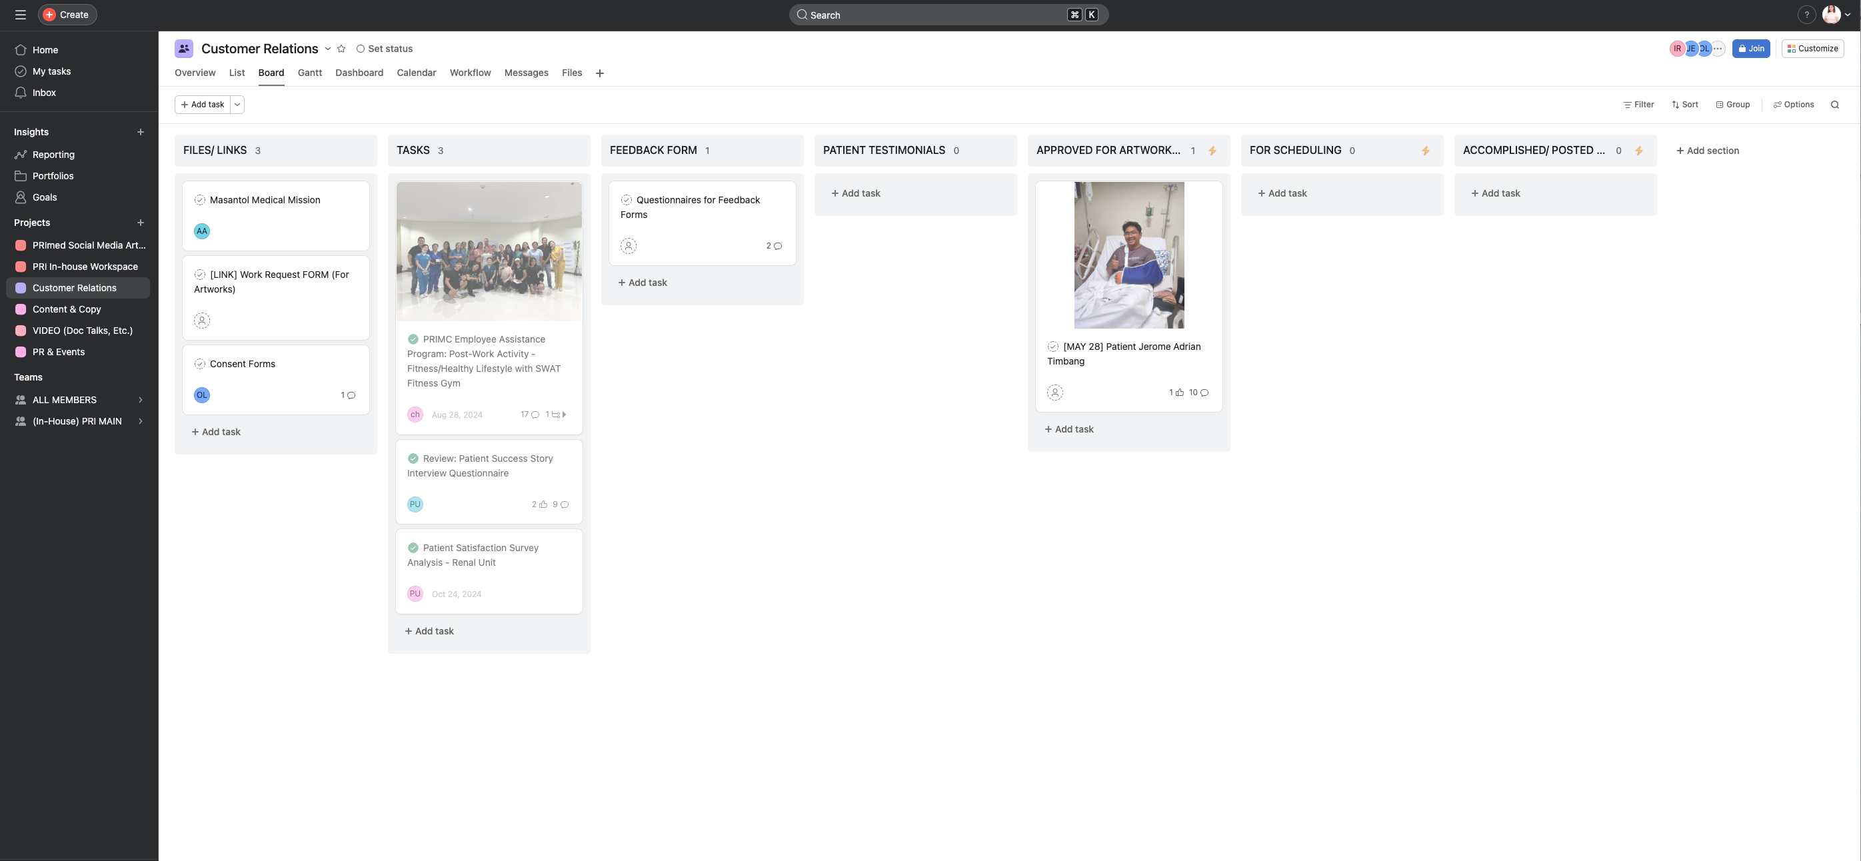1861x861 pixels.
Task: Click OL assignee avatar on Consent Forms
Action: 201,395
